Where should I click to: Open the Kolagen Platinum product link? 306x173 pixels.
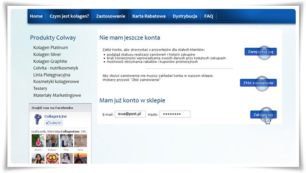point(51,48)
